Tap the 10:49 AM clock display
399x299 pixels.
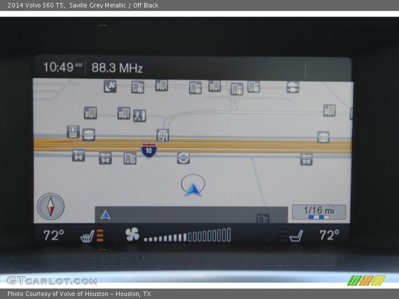tap(63, 67)
